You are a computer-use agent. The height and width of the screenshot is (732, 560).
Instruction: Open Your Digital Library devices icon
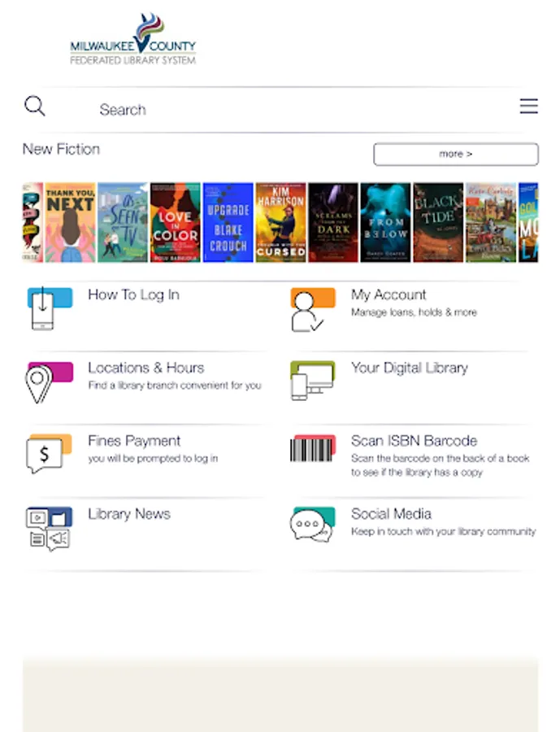click(313, 381)
